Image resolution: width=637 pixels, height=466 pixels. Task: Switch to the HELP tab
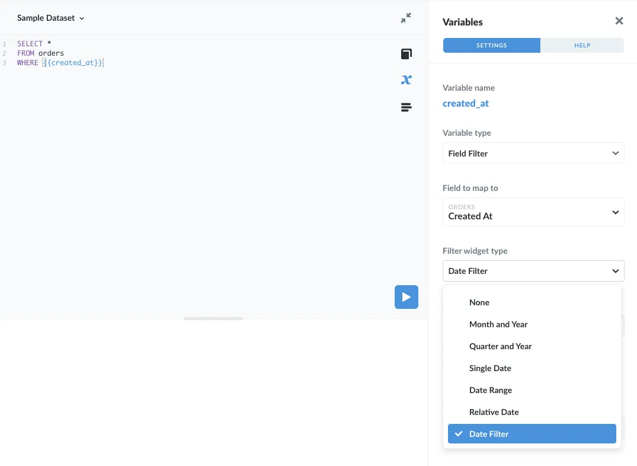pyautogui.click(x=582, y=45)
